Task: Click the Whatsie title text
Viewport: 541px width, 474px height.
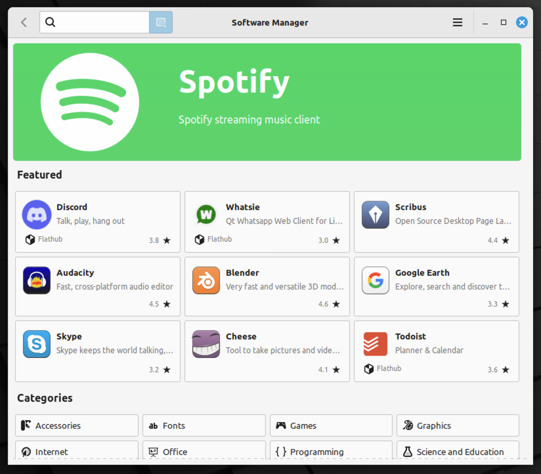Action: [x=243, y=207]
